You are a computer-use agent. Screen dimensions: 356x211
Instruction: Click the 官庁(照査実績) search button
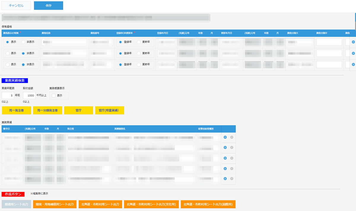point(109,110)
